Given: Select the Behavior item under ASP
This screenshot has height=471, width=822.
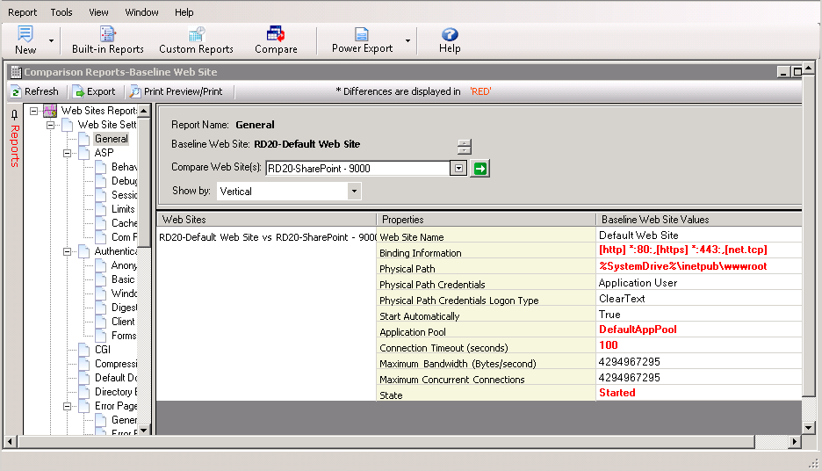Looking at the screenshot, I should (124, 167).
